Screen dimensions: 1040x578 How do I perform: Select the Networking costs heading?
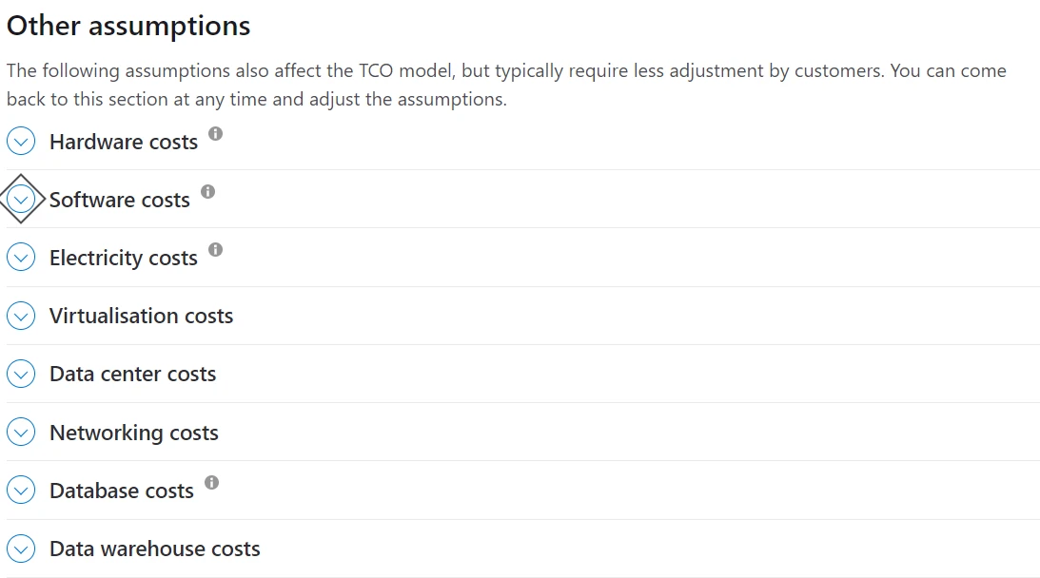[x=133, y=432]
